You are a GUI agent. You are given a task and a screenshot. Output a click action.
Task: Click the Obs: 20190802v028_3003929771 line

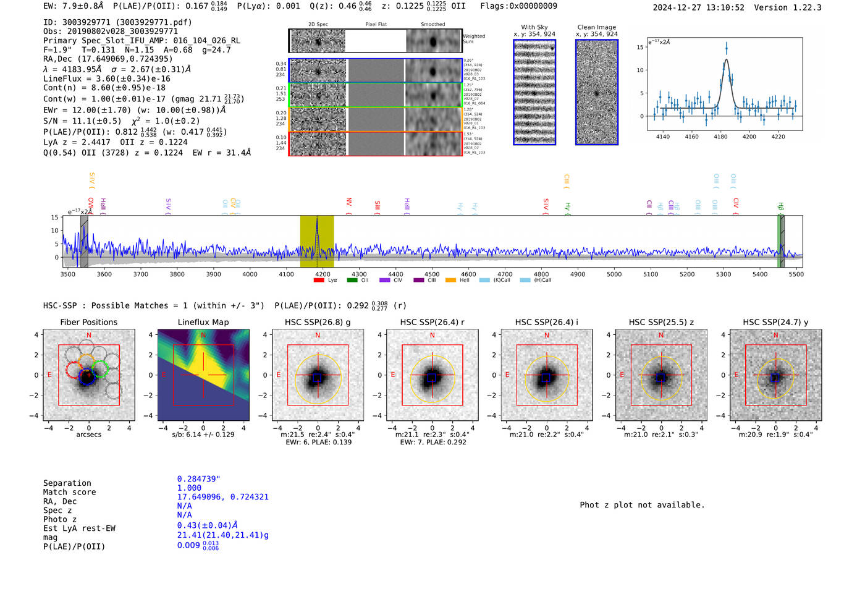coord(111,32)
